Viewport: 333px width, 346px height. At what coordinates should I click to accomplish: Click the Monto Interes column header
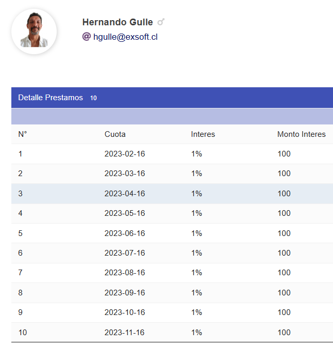click(302, 134)
